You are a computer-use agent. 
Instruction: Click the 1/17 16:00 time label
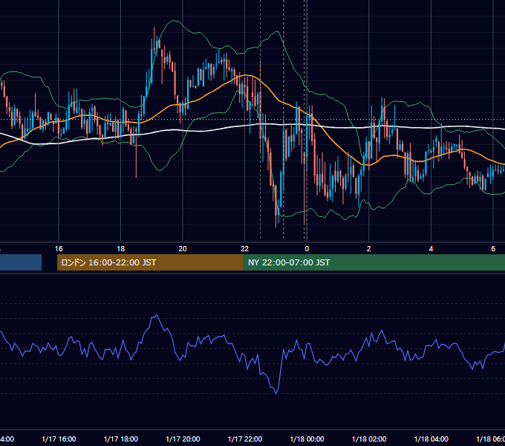click(x=59, y=439)
